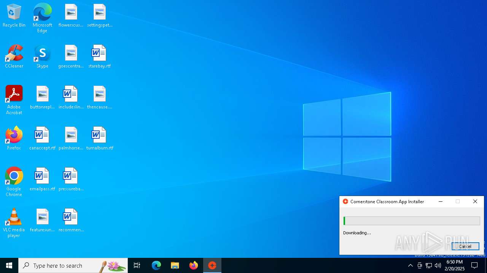The image size is (487, 273).
Task: Cancel the Cornerstone Classroom download
Action: [x=465, y=246]
